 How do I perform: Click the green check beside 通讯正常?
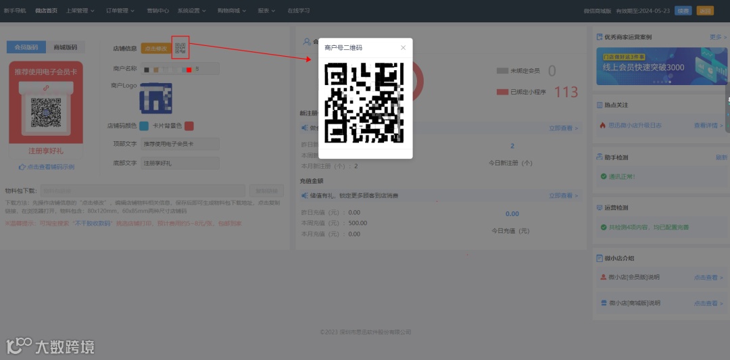[x=604, y=177]
